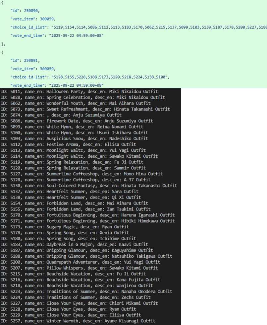Screen dimensions: 267x325
Task: Click Close Your Eyes Ryan row
Action: [x=69, y=309]
